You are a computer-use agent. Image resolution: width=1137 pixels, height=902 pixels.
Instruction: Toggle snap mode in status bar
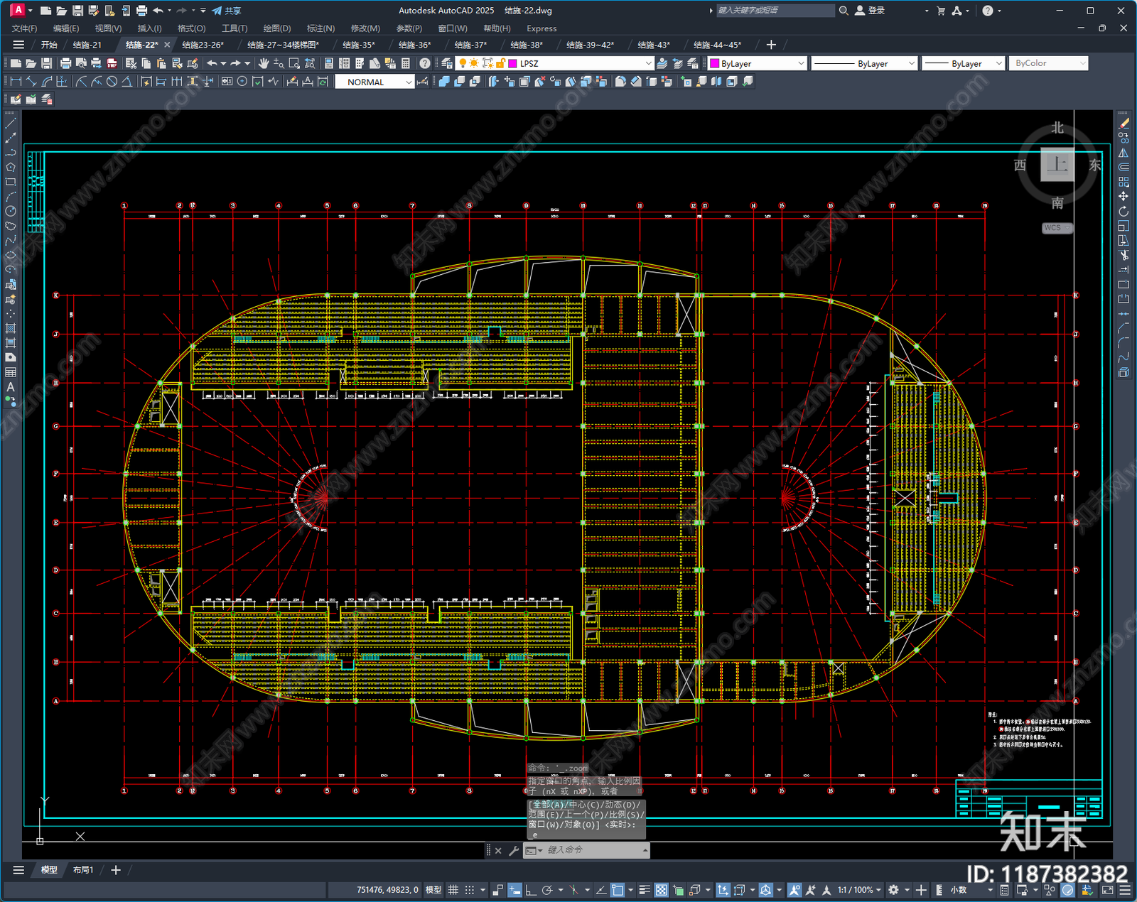(470, 890)
